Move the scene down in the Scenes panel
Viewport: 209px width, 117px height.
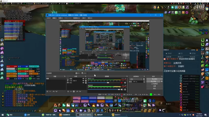click(56, 92)
